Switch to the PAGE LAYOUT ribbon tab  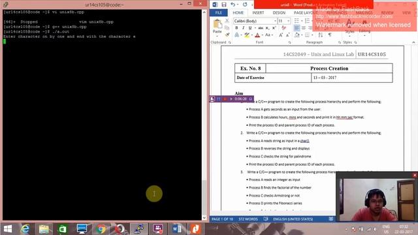point(306,13)
